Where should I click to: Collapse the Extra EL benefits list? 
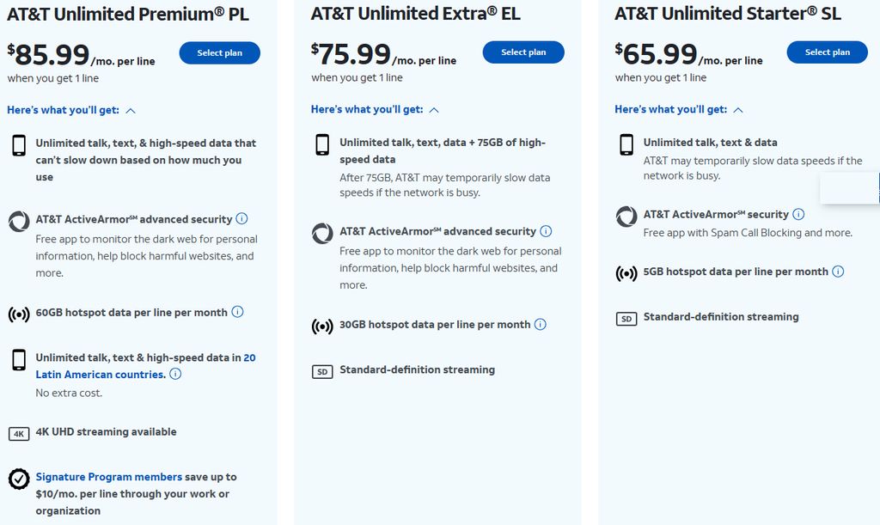tap(434, 109)
